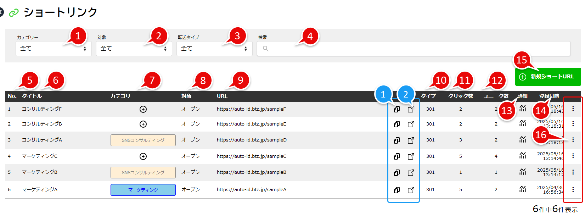Open sampleD URL in new tab
The width and height of the screenshot is (585, 222).
tap(411, 140)
